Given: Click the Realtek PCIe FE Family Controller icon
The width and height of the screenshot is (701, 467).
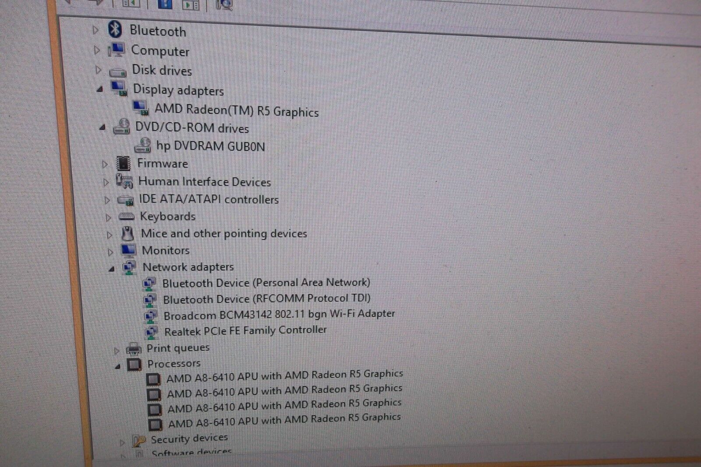Looking at the screenshot, I should 151,333.
